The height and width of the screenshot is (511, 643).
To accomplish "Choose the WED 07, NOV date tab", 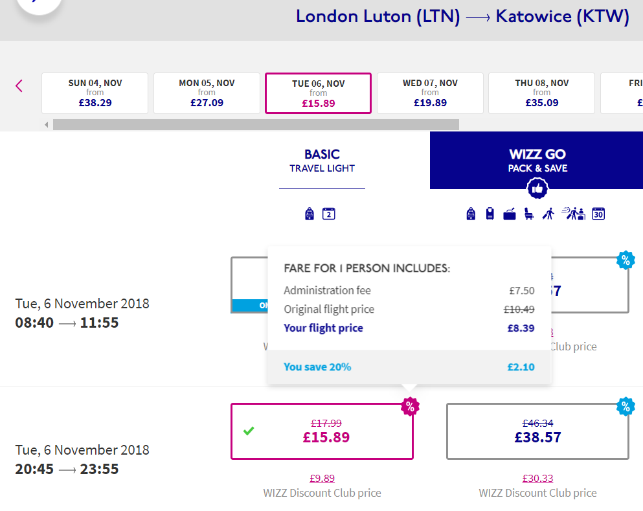I will coord(430,93).
